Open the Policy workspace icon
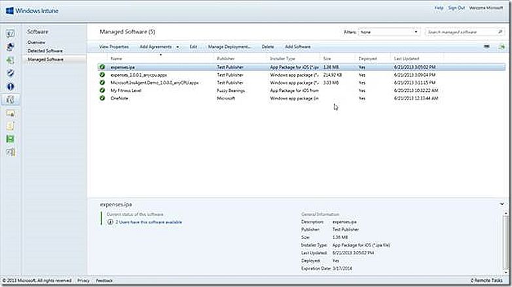Viewport: 512px width, 287px height. point(10,126)
